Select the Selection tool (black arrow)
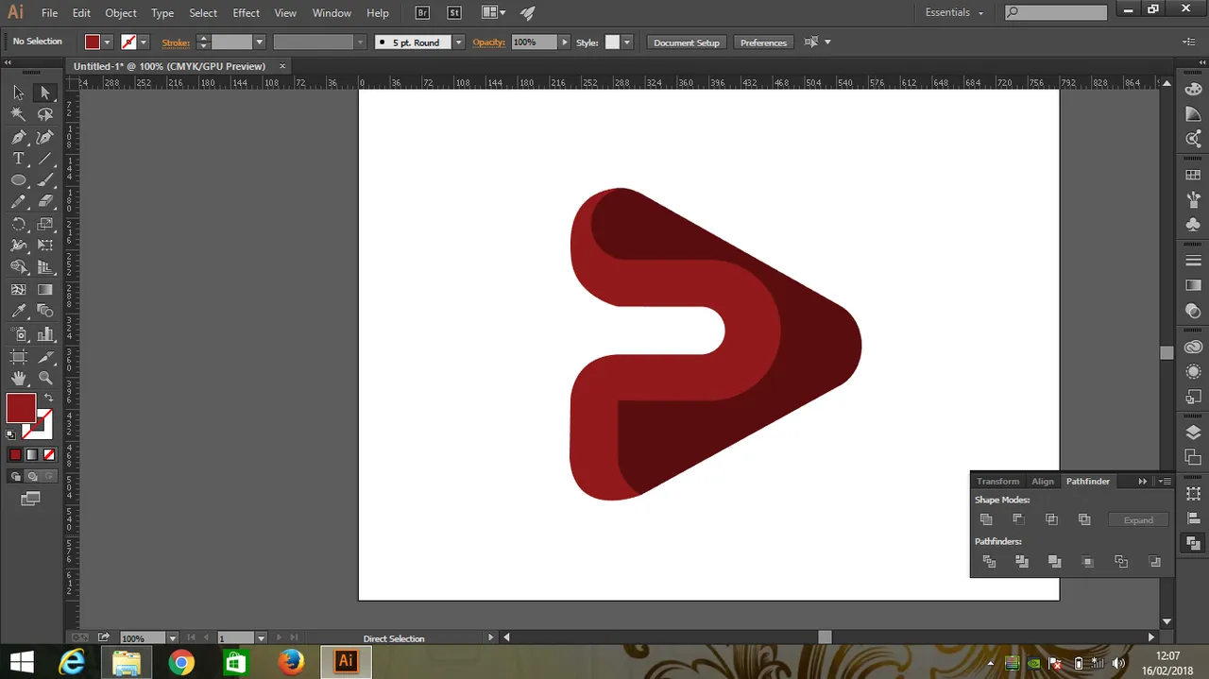This screenshot has height=679, width=1209. coord(18,93)
